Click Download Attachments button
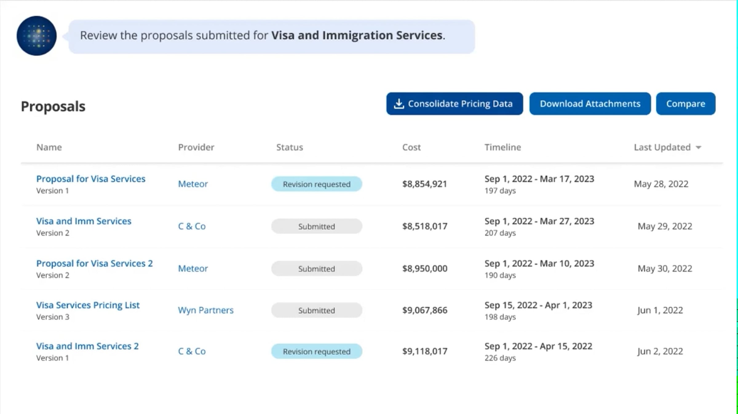 590,104
